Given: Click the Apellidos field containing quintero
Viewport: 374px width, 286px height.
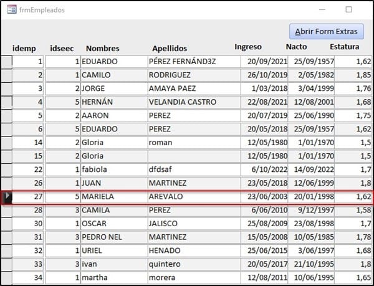Looking at the screenshot, I should [193, 264].
